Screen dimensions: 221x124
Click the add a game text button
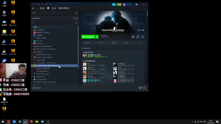(x=38, y=88)
